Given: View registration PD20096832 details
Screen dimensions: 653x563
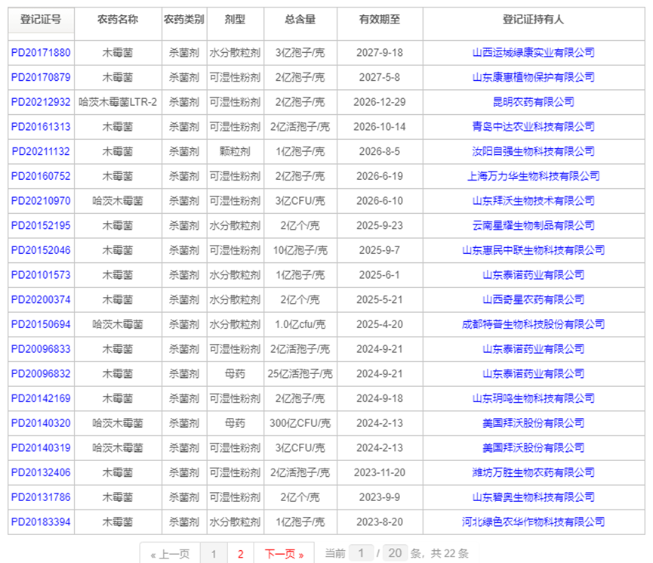Looking at the screenshot, I should point(41,373).
